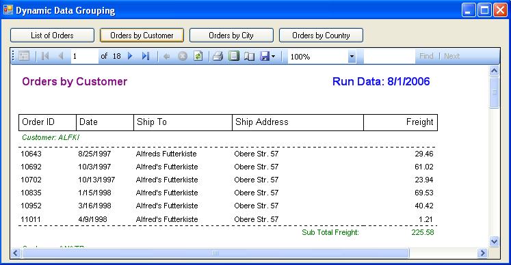Switch to print layout view

[x=234, y=56]
